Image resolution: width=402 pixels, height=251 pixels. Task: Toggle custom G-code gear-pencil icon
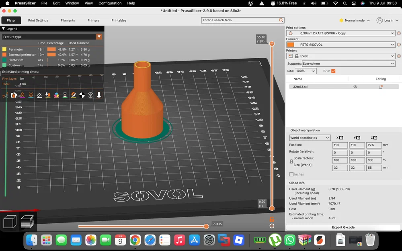click(74, 95)
